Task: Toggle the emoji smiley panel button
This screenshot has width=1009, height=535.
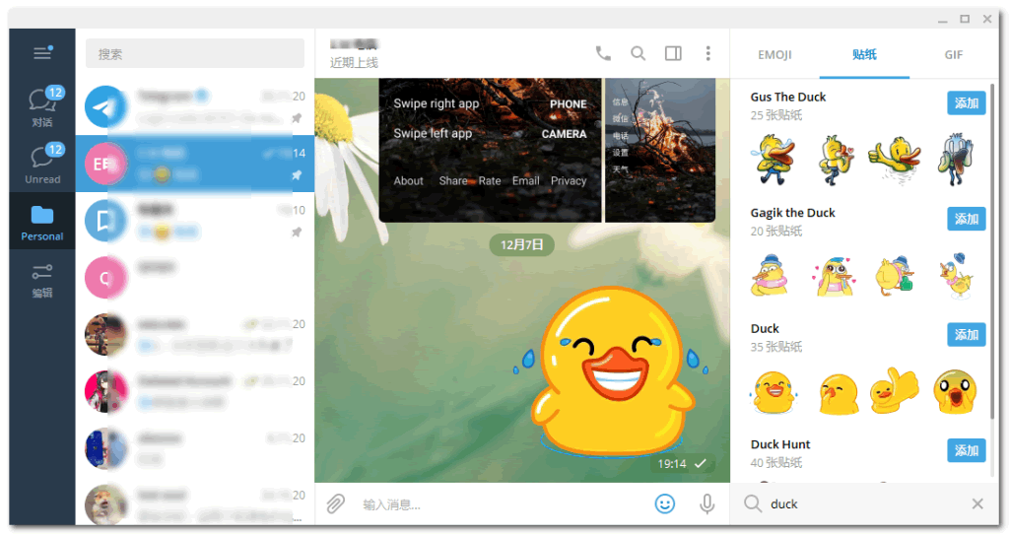Action: pyautogui.click(x=665, y=504)
